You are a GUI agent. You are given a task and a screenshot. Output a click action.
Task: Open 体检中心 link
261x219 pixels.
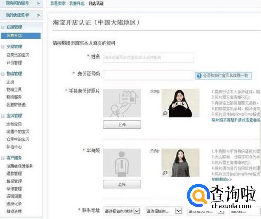point(14,147)
